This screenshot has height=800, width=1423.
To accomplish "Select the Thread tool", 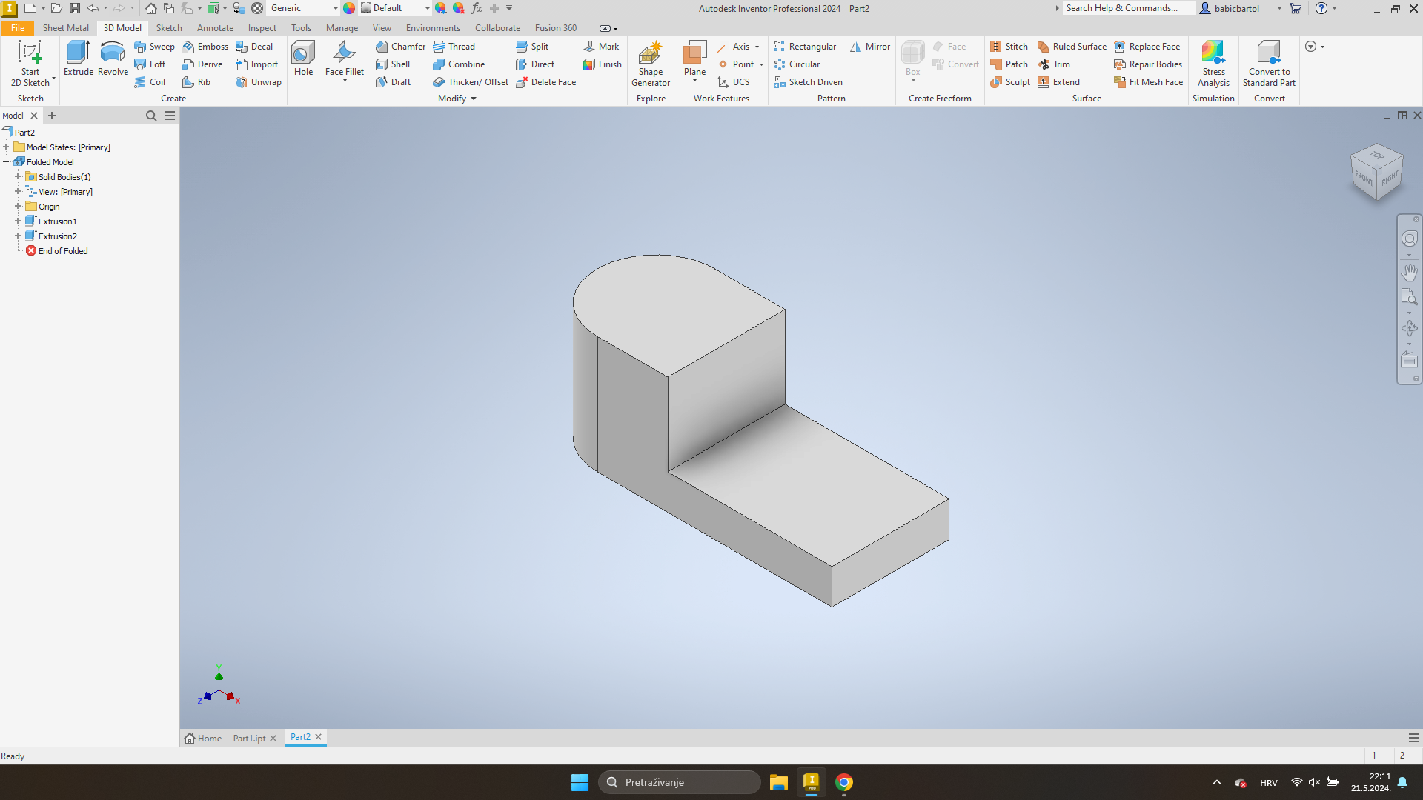I will pos(454,46).
